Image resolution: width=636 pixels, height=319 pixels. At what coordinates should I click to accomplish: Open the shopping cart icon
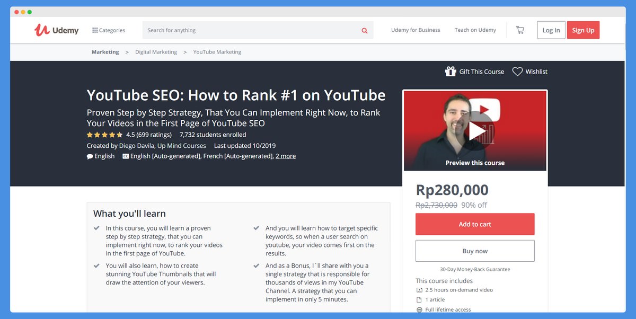point(520,30)
